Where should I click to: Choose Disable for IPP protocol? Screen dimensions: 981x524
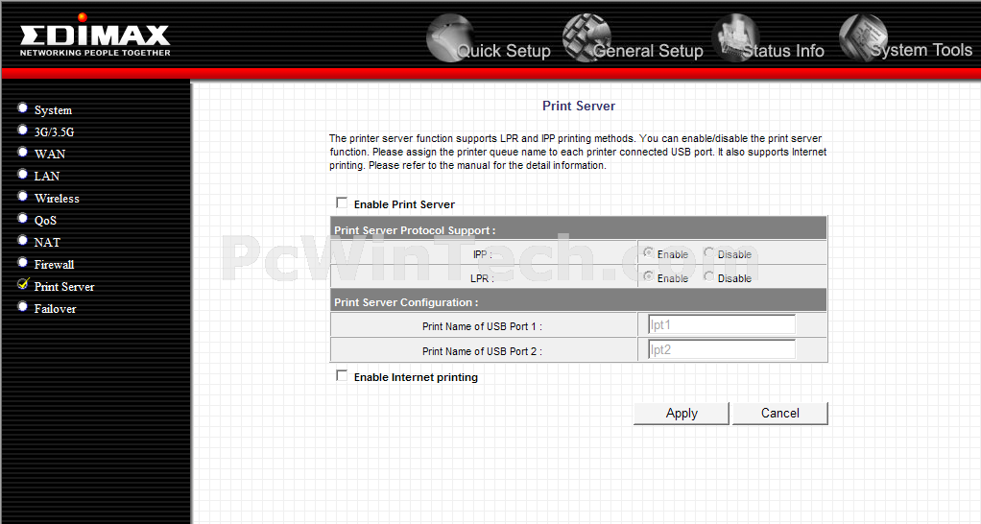tap(708, 252)
